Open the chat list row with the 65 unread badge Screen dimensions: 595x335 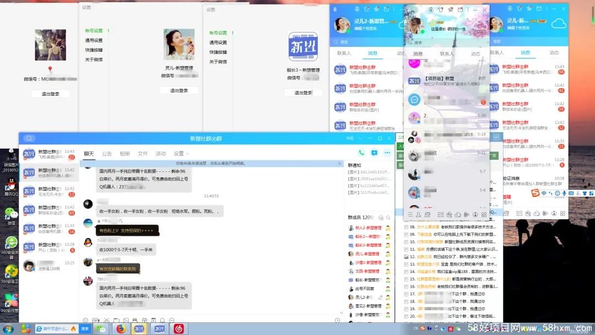tap(49, 210)
